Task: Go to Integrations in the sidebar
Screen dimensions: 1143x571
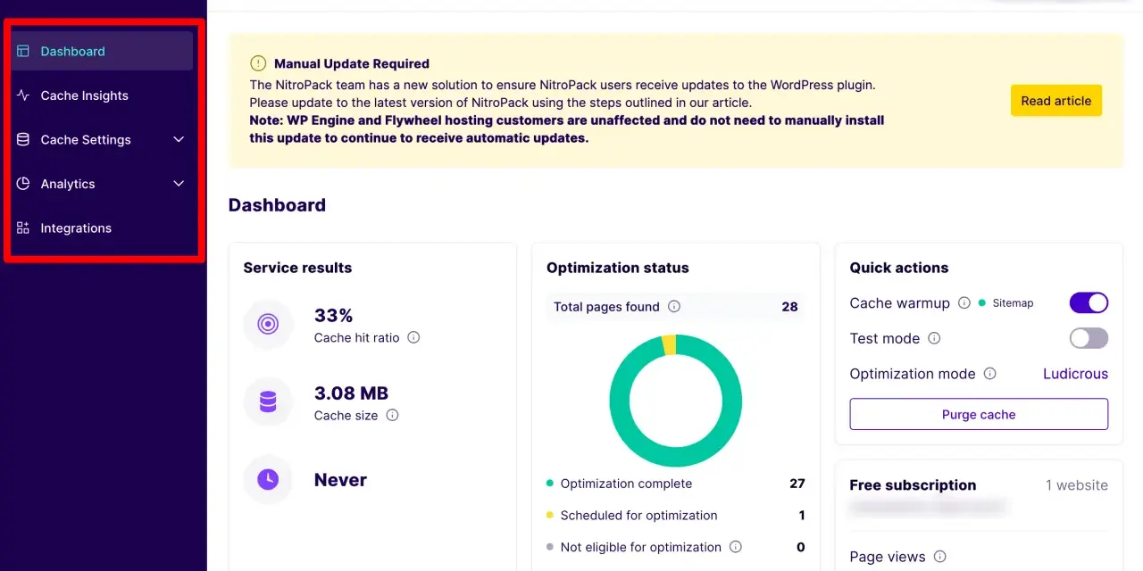Action: (x=102, y=228)
